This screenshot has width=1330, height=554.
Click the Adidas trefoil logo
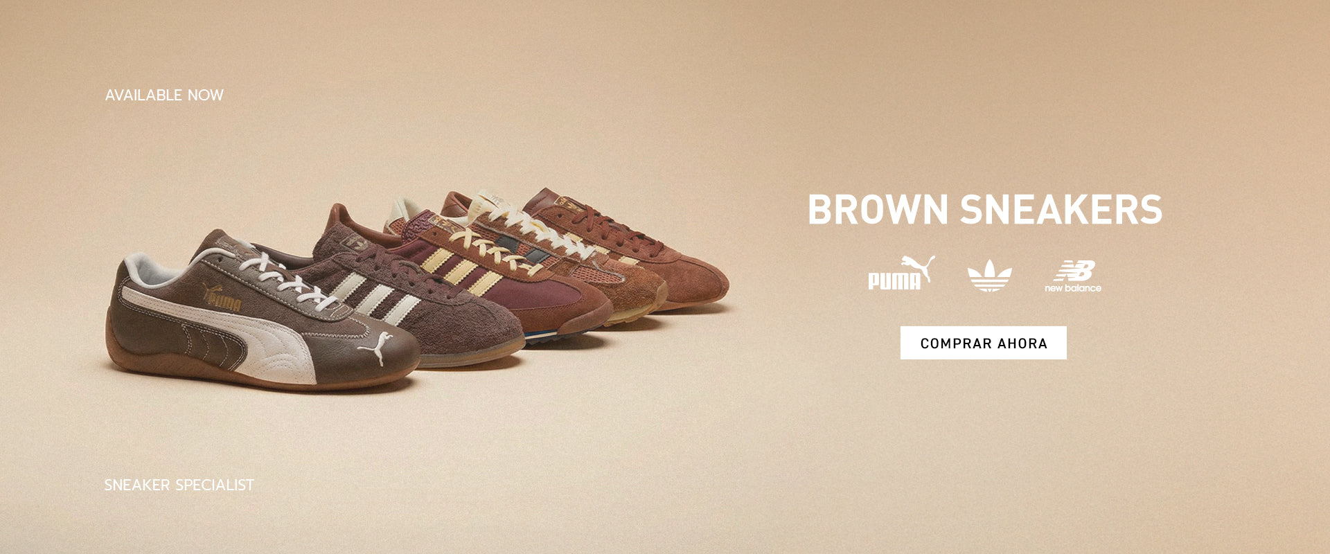point(989,276)
